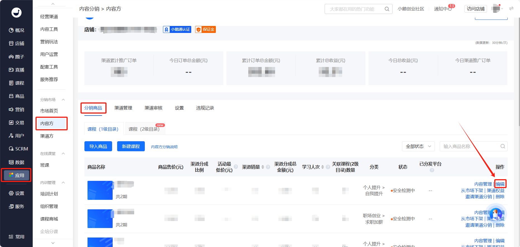Click the help icon next to 渠道销量

point(268,167)
